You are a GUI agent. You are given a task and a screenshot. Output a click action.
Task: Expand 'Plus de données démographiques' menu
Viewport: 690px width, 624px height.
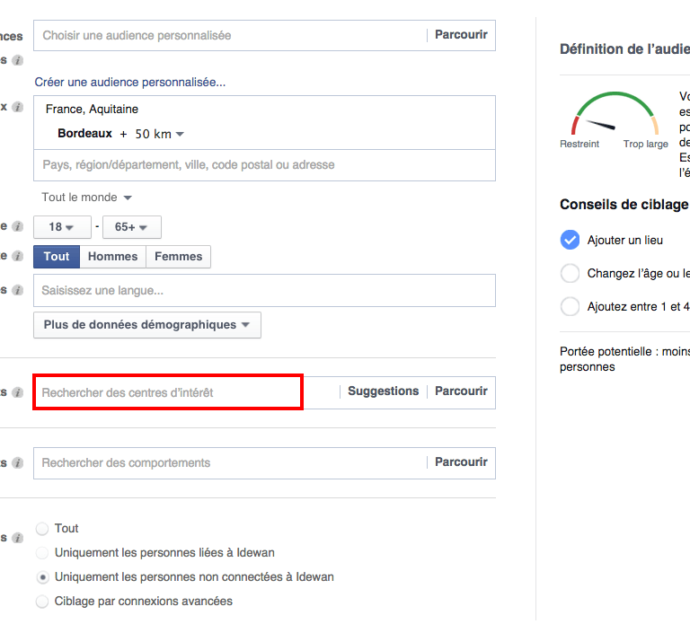[x=147, y=325]
